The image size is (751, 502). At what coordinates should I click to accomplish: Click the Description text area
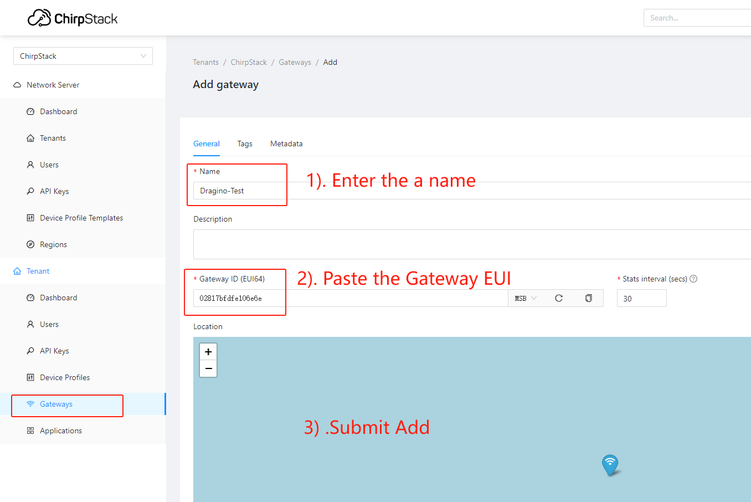pos(472,244)
